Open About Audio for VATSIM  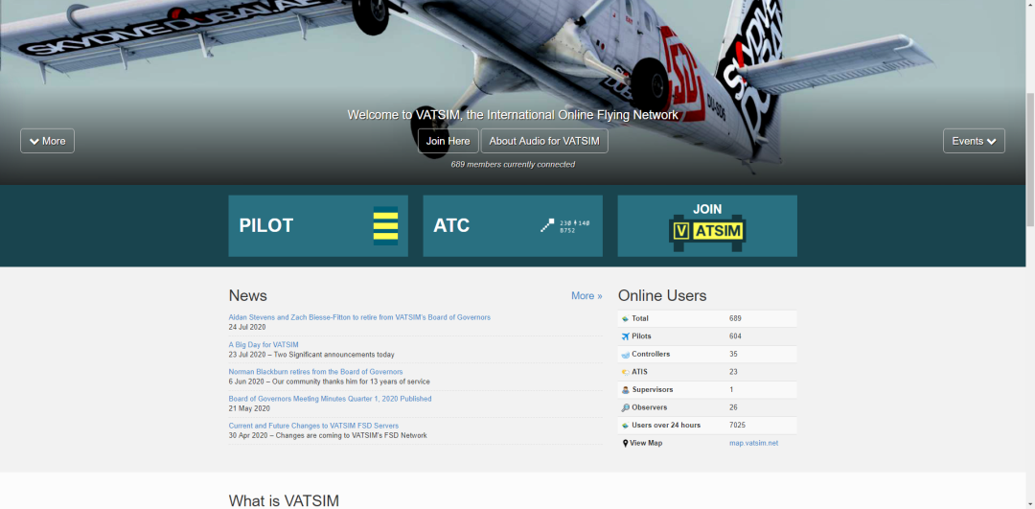click(544, 141)
